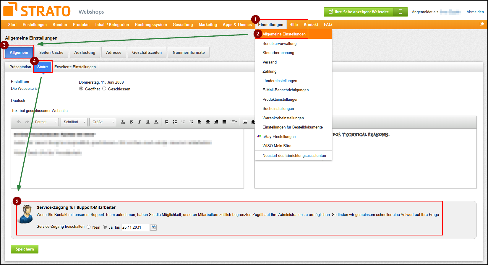Open the Größe size dropdown

[103, 122]
